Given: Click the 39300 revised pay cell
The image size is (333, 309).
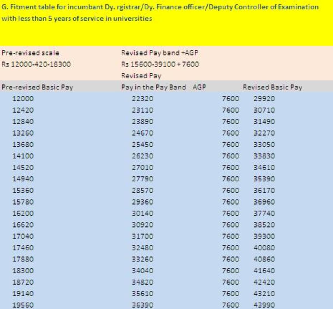Looking at the screenshot, I should (x=264, y=236).
